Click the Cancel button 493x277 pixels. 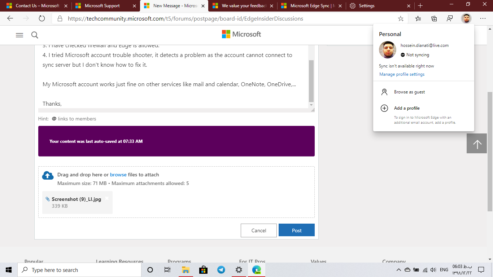coord(259,230)
